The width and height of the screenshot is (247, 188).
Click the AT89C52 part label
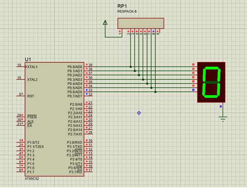point(32,179)
